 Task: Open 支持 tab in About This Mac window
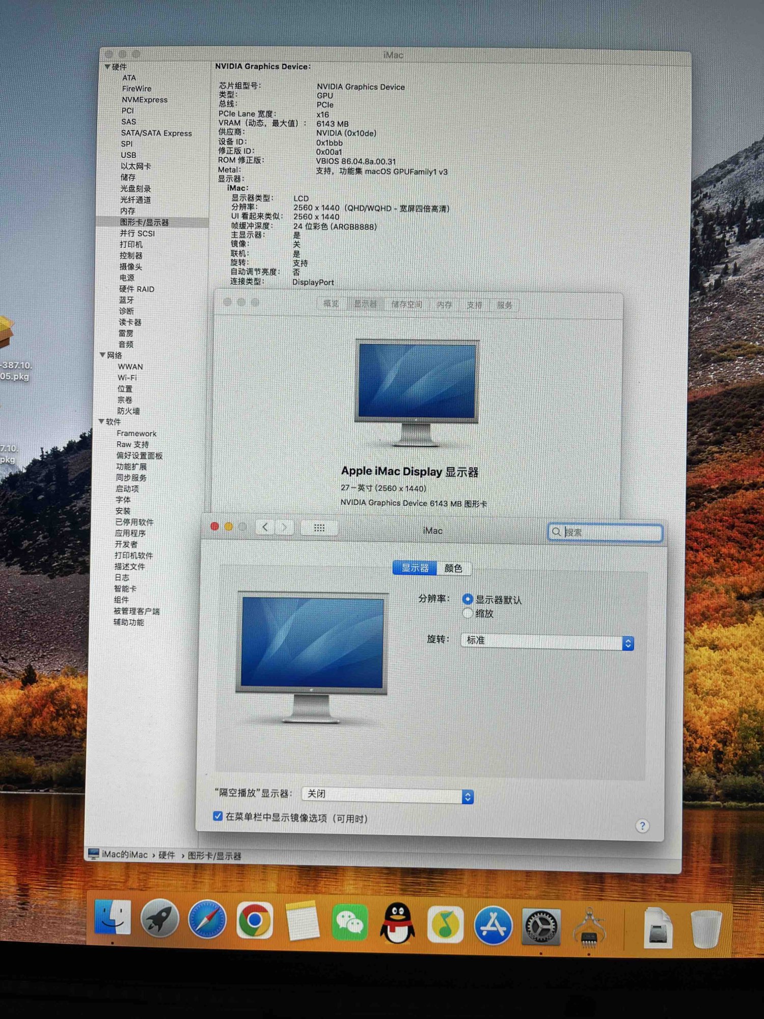pyautogui.click(x=474, y=305)
